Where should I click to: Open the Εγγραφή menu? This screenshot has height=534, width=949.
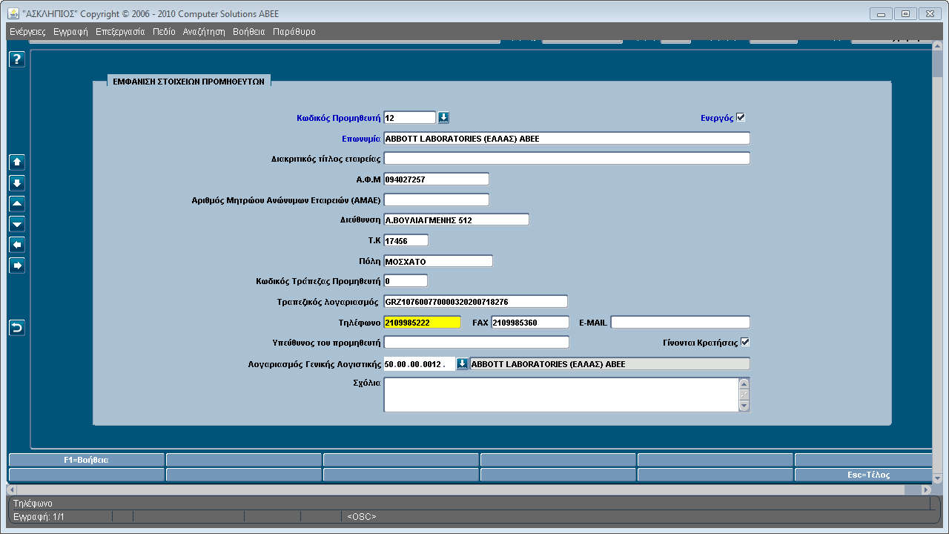(x=70, y=32)
